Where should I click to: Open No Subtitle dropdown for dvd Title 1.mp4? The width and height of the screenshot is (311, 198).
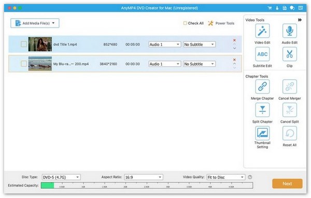click(199, 44)
